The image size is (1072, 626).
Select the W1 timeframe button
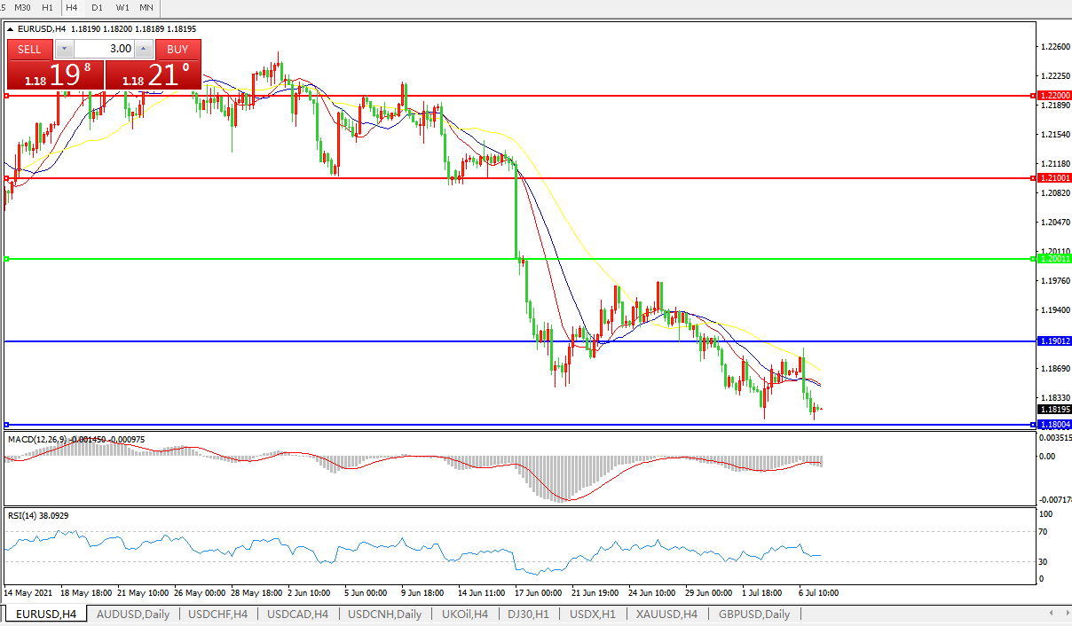[x=122, y=7]
